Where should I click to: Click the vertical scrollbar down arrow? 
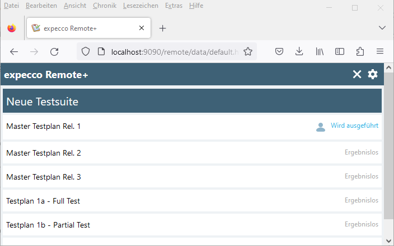388,240
